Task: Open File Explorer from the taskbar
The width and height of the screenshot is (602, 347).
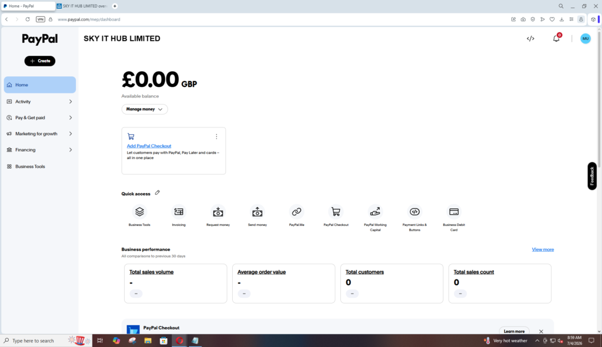Action: click(148, 341)
